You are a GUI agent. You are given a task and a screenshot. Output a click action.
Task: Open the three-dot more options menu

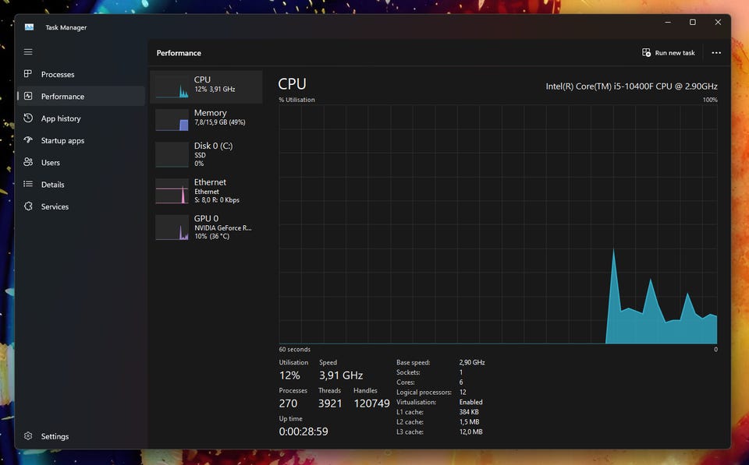pos(716,52)
